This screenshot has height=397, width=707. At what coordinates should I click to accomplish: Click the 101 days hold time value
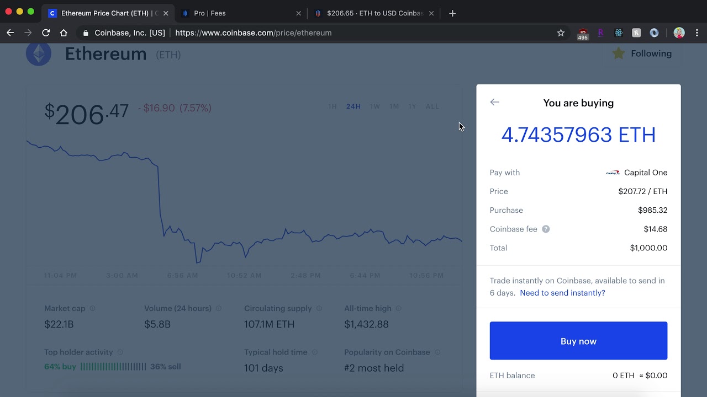pyautogui.click(x=263, y=368)
